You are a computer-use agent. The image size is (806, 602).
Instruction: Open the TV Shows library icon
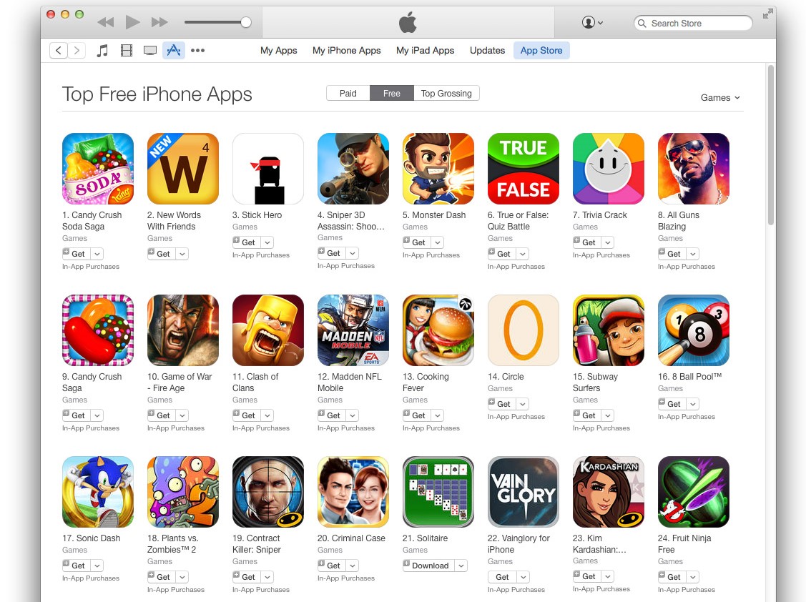point(150,50)
